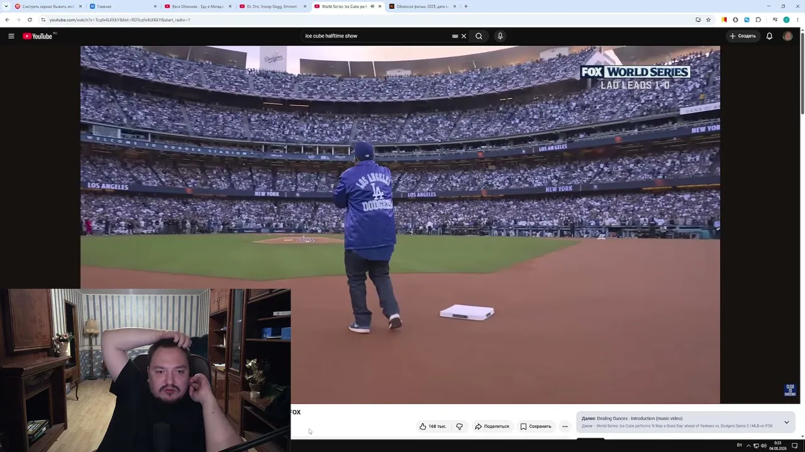Screen dimensions: 805x452
Task: Open volume control in system tray
Action: [x=763, y=446]
